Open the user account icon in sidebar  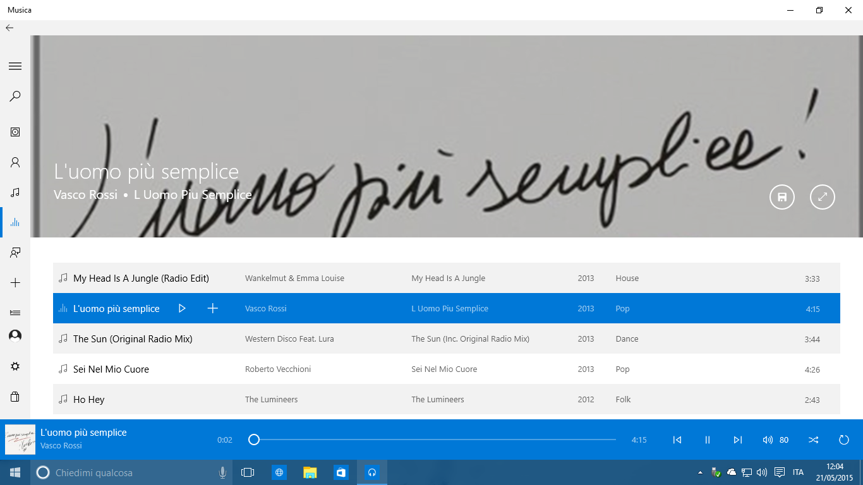(15, 335)
